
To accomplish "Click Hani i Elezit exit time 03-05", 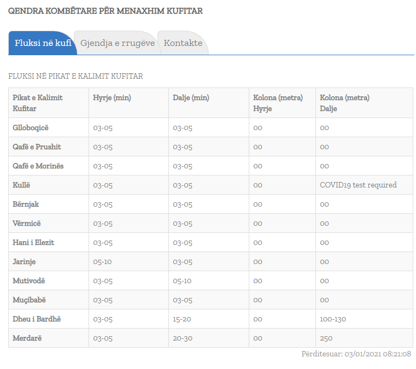I will pyautogui.click(x=183, y=243).
